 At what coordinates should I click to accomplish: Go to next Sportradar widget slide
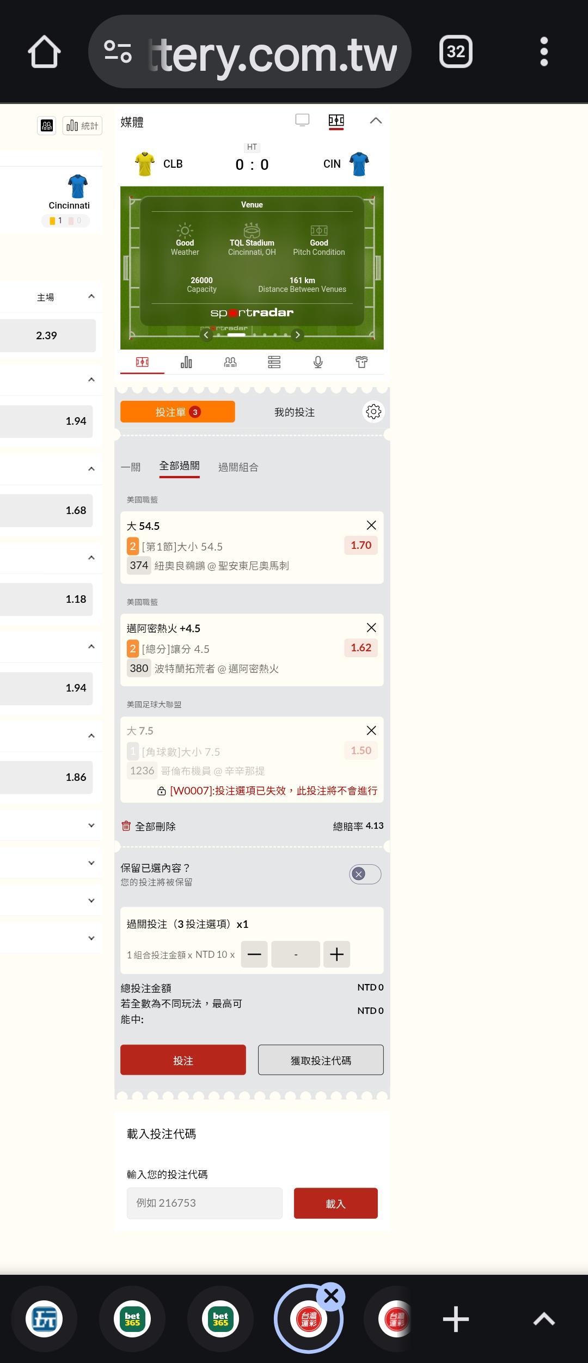tap(297, 335)
